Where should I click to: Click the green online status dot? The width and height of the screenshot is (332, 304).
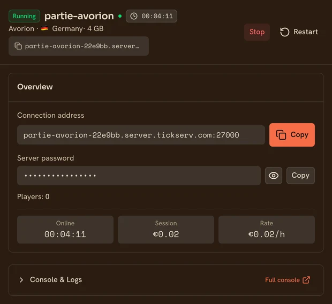[x=120, y=16]
